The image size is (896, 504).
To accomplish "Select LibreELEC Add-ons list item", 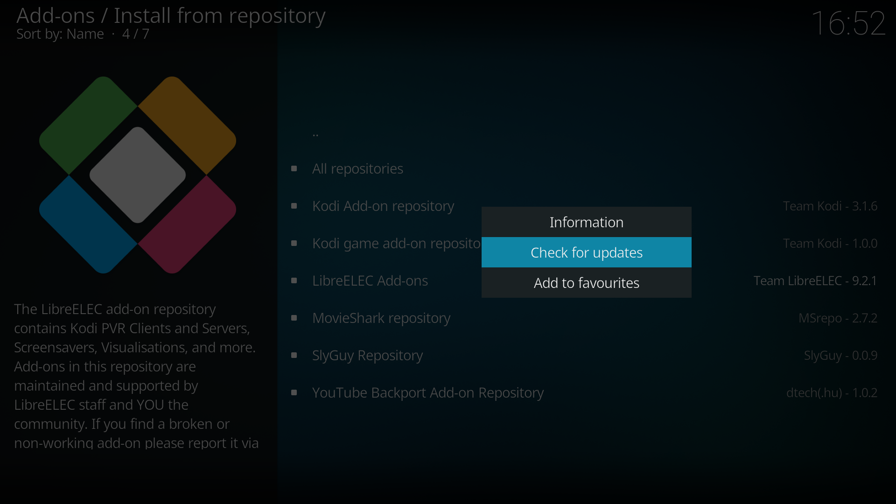I will coord(370,280).
